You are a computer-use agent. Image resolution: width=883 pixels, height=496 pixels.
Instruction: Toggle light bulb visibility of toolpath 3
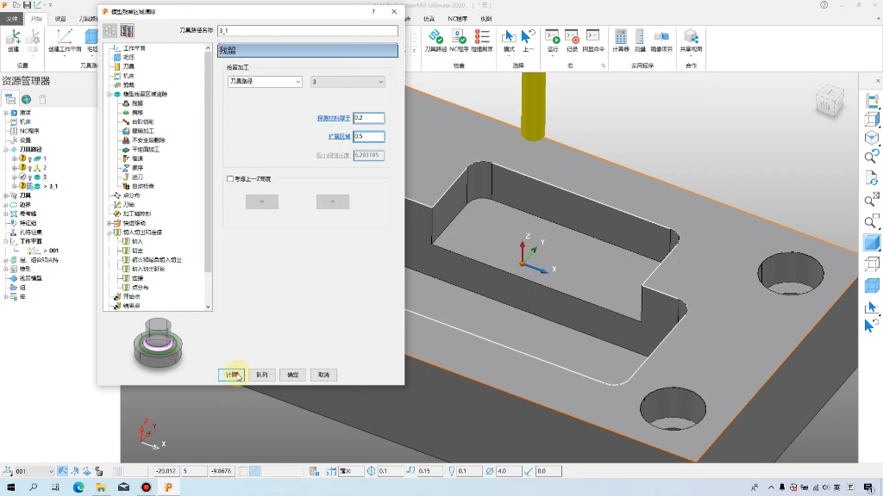30,177
